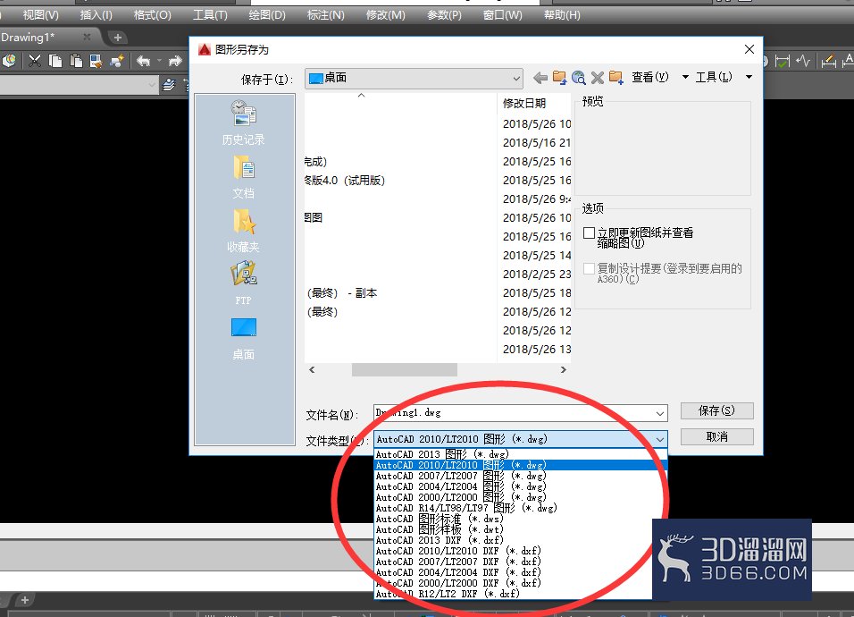Open the 视图(V) menu

(x=40, y=14)
